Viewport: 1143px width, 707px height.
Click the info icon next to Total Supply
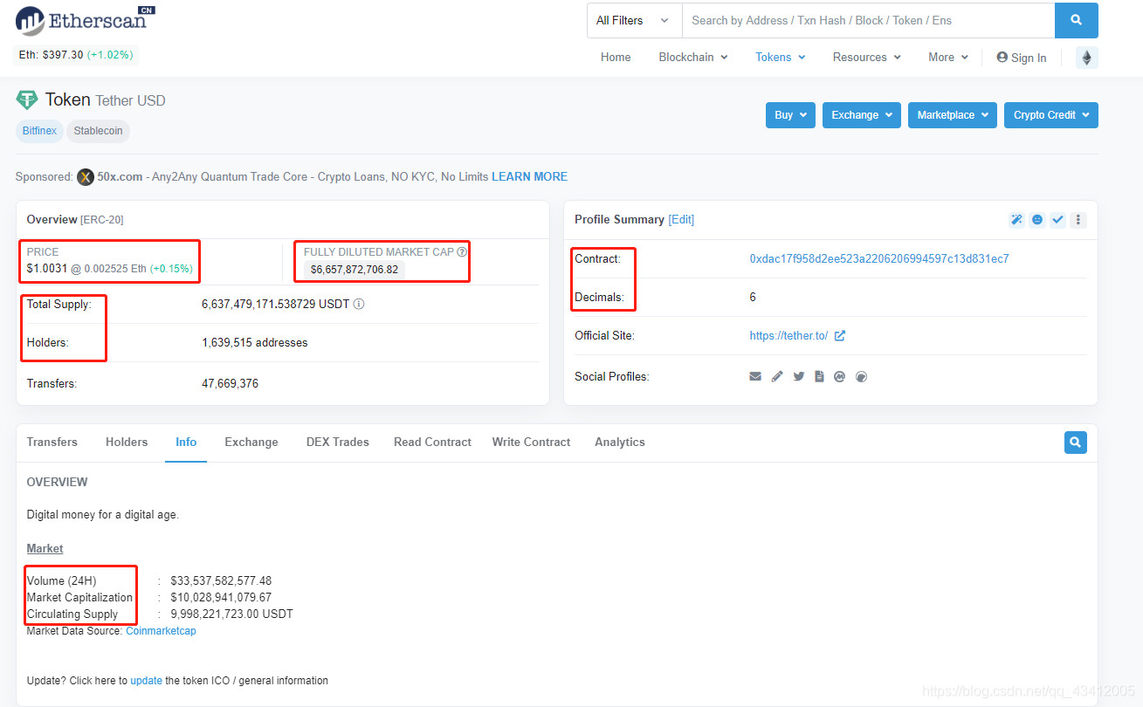click(x=359, y=305)
